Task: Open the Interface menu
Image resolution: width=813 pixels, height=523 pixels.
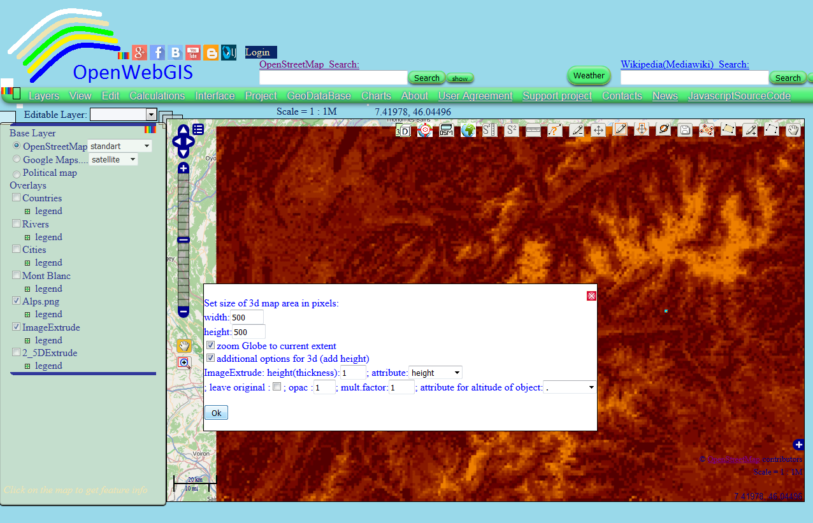Action: 215,96
